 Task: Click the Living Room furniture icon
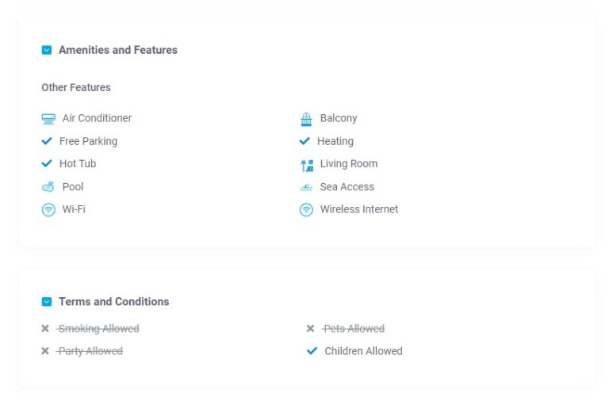[x=307, y=166]
